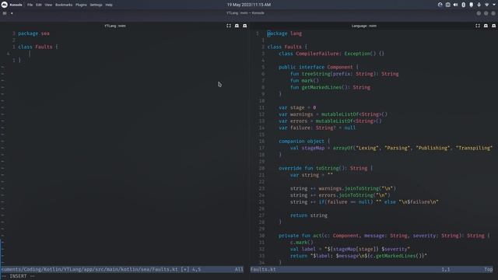The image size is (498, 280).
Task: Click the split-view layout icon below Konsole logo
Action: [5, 13]
